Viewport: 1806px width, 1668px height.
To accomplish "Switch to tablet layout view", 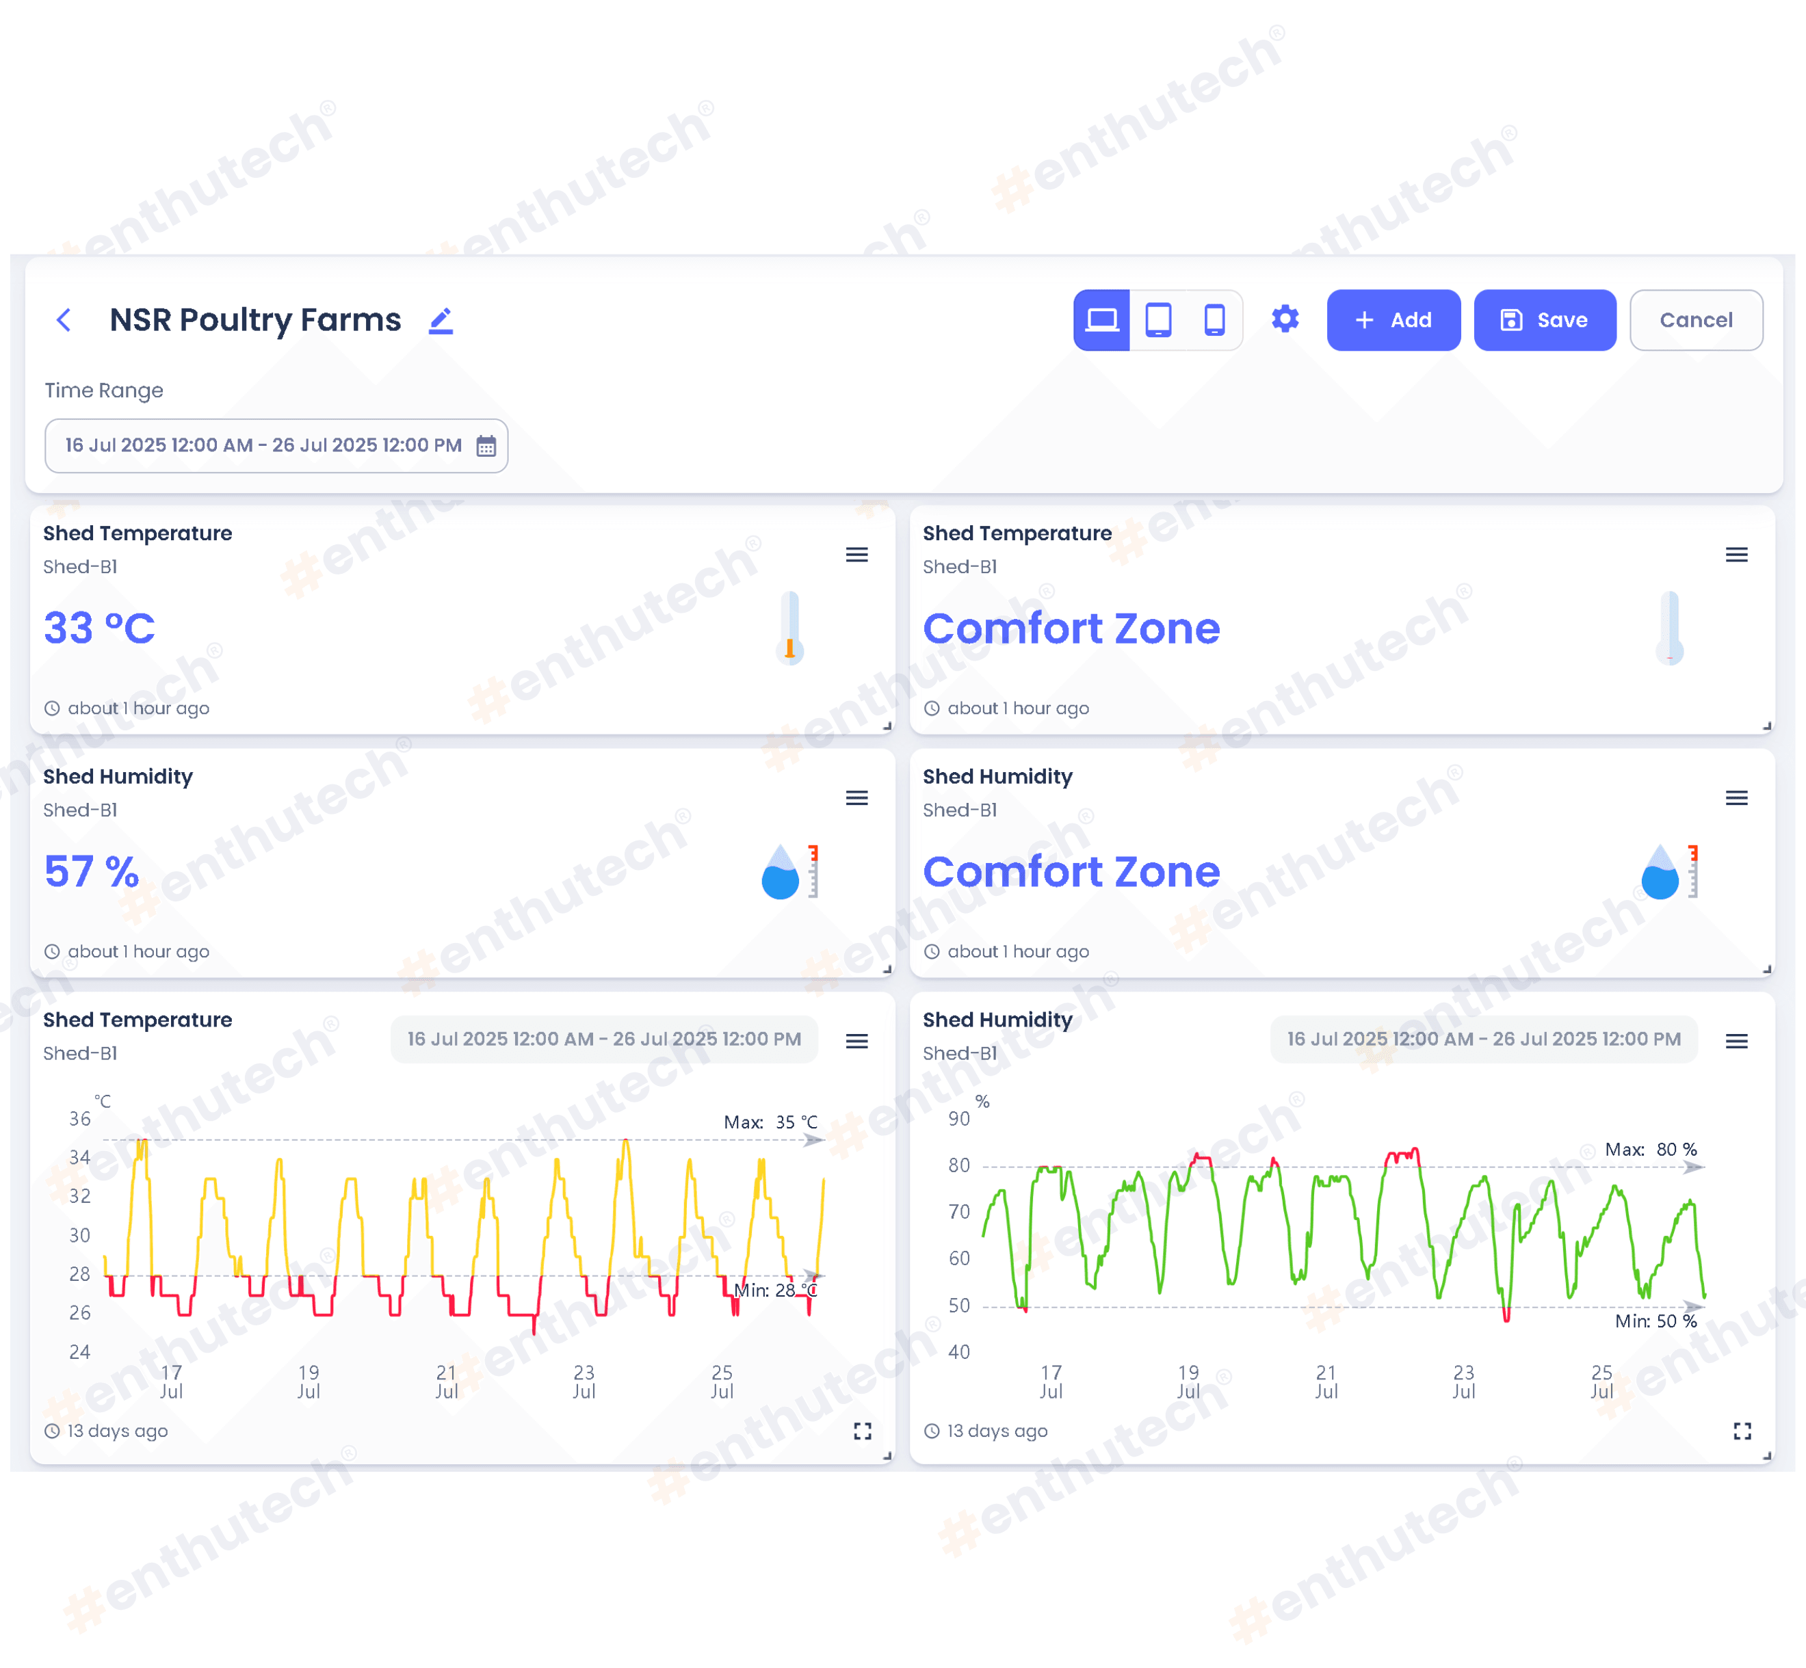I will (x=1159, y=319).
